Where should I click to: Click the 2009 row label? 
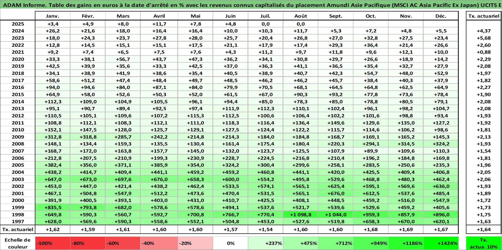[x=18, y=137]
